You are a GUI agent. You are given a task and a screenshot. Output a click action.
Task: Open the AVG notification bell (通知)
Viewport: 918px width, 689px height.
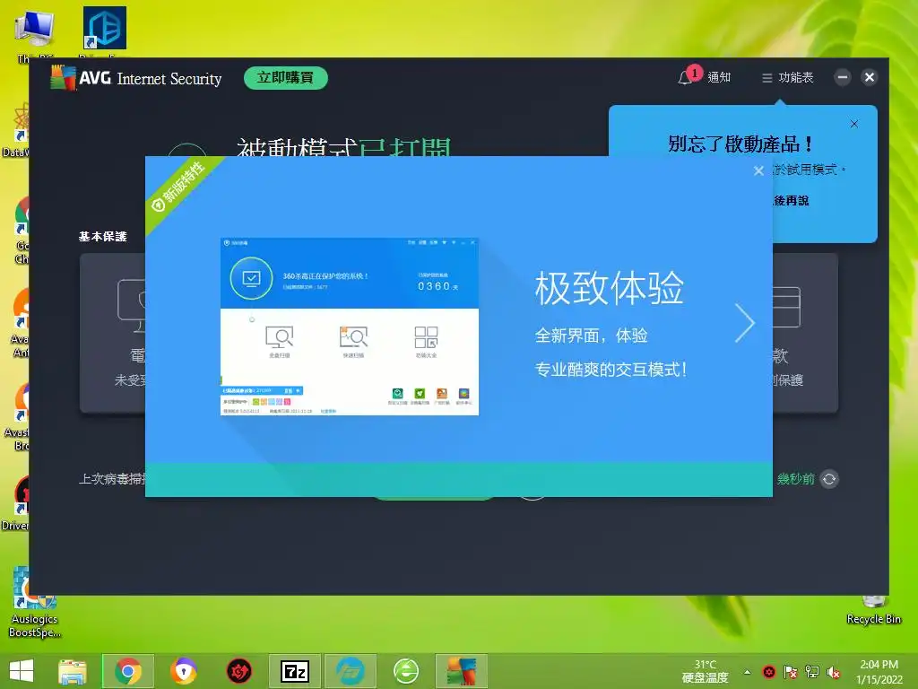point(705,76)
